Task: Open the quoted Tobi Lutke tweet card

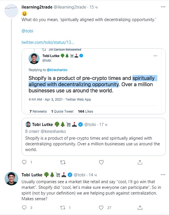Action: (94, 137)
